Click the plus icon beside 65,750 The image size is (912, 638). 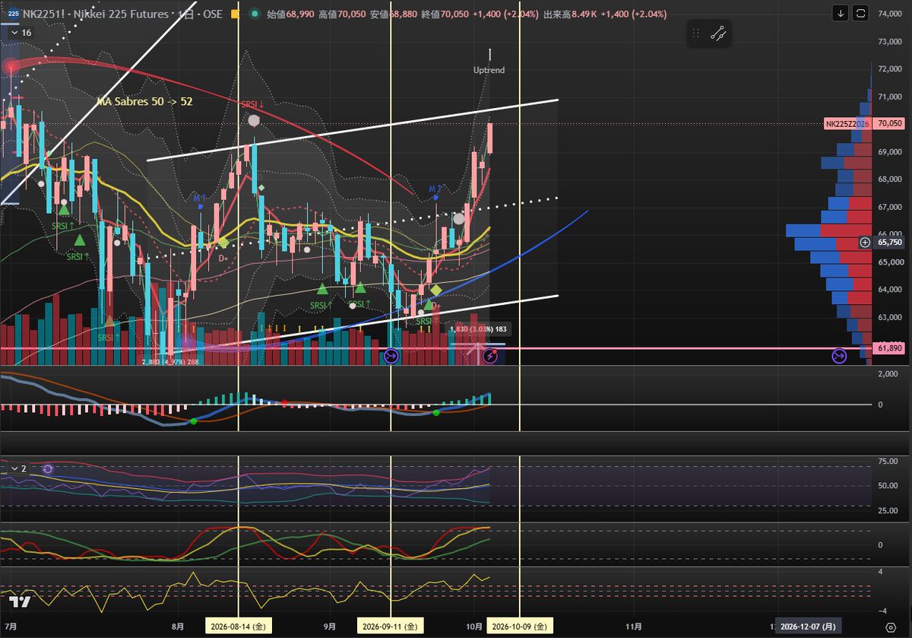point(865,242)
